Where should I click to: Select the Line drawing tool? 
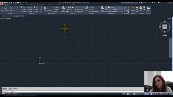pos(2,9)
